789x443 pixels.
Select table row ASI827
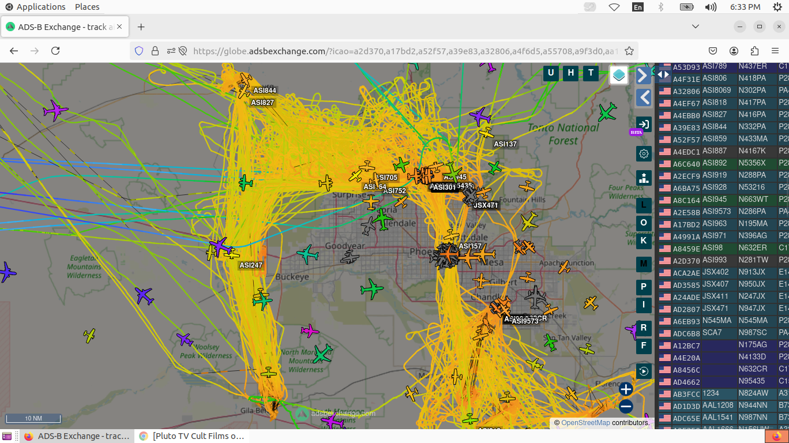coord(723,115)
